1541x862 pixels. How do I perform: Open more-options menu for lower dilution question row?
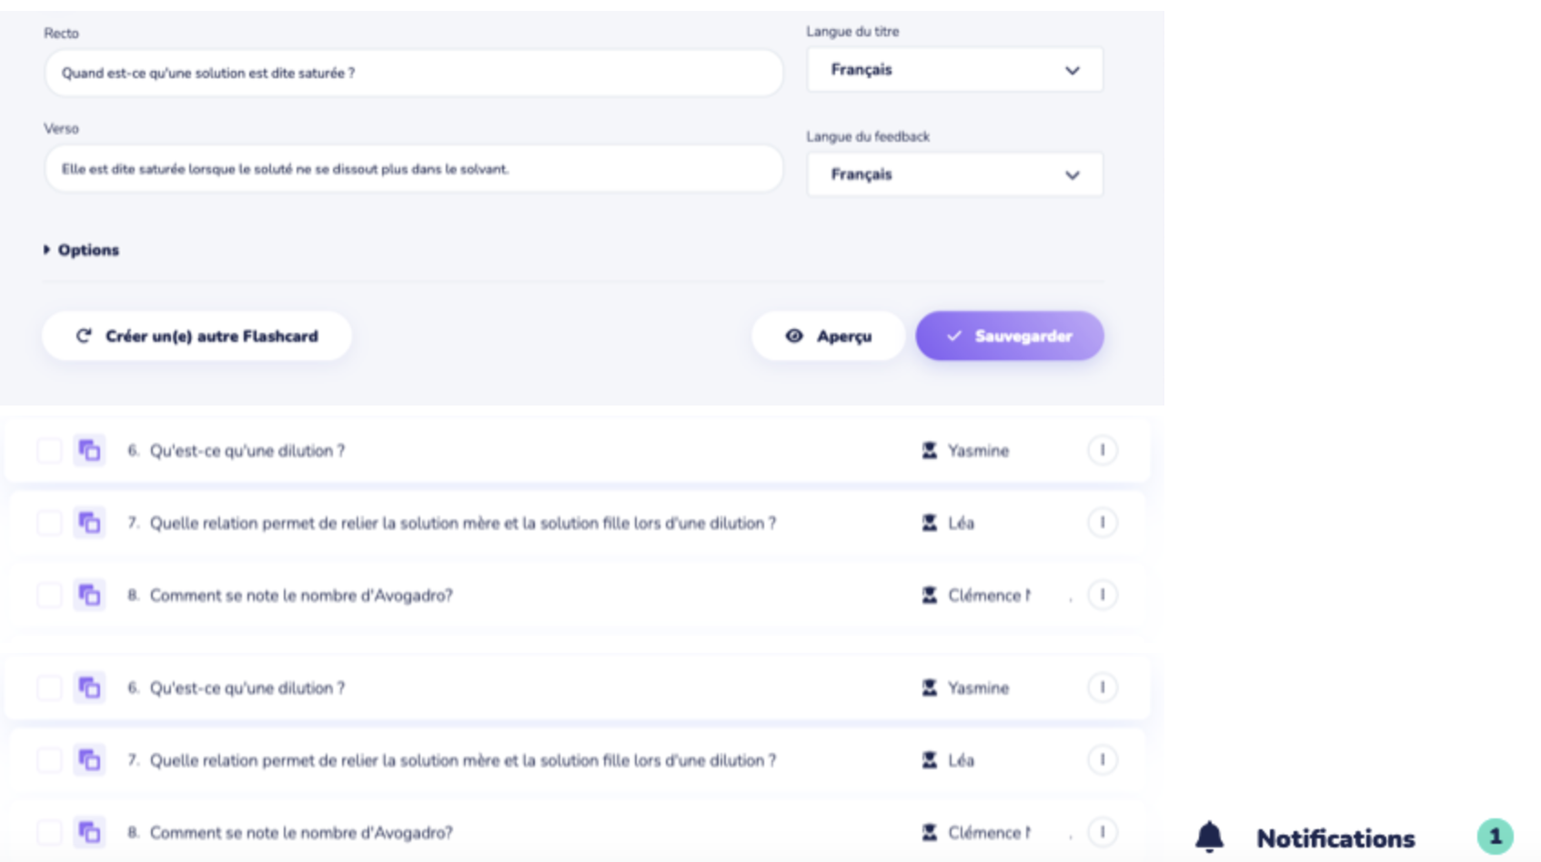1102,687
